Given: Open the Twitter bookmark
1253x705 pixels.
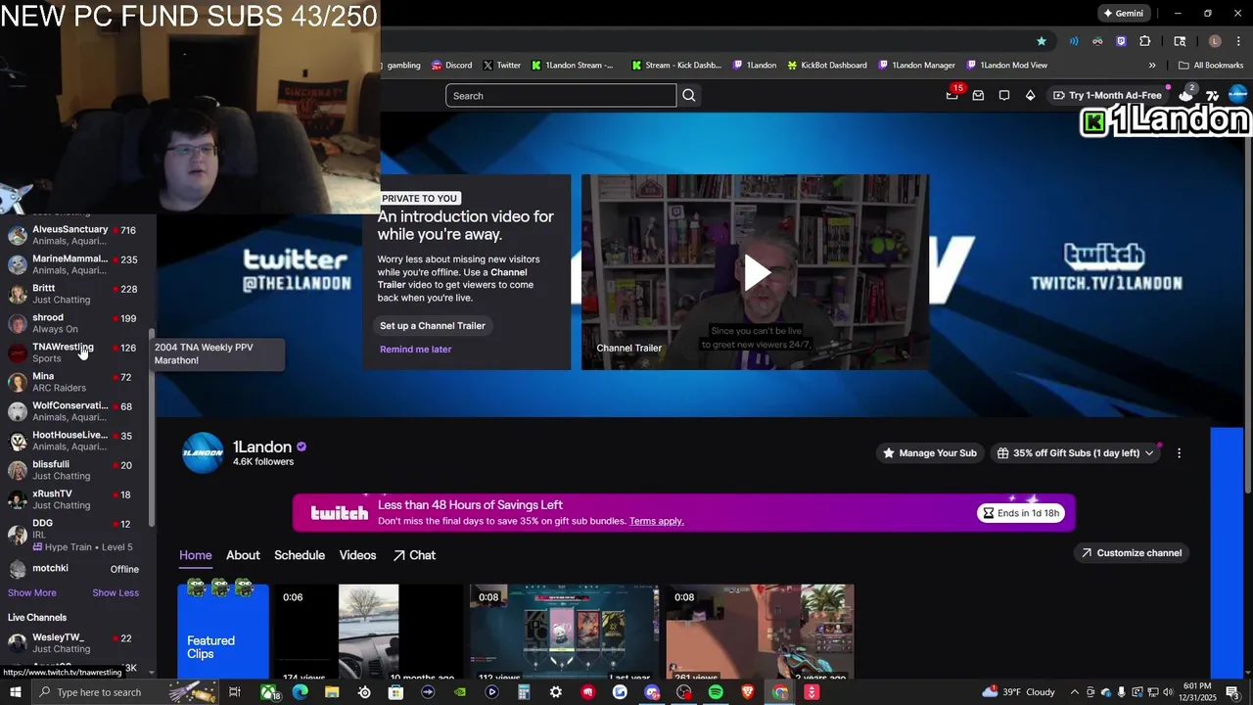Looking at the screenshot, I should click(x=502, y=66).
